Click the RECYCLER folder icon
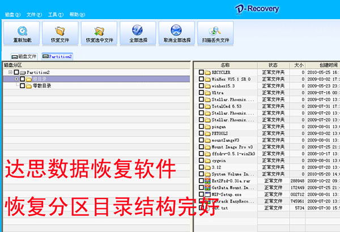This screenshot has height=232, width=340. click(207, 72)
